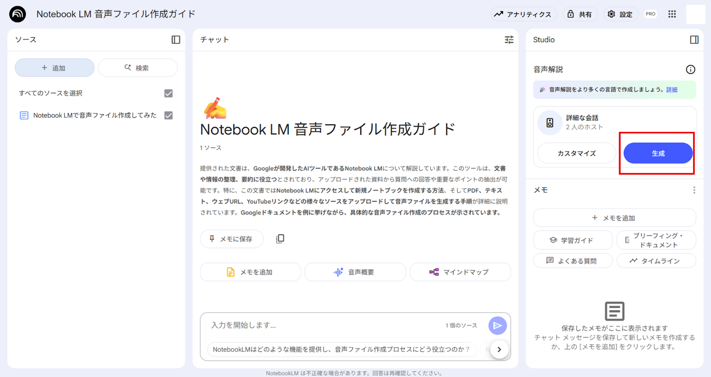Create よくある質問 note
This screenshot has height=377, width=711.
point(573,261)
